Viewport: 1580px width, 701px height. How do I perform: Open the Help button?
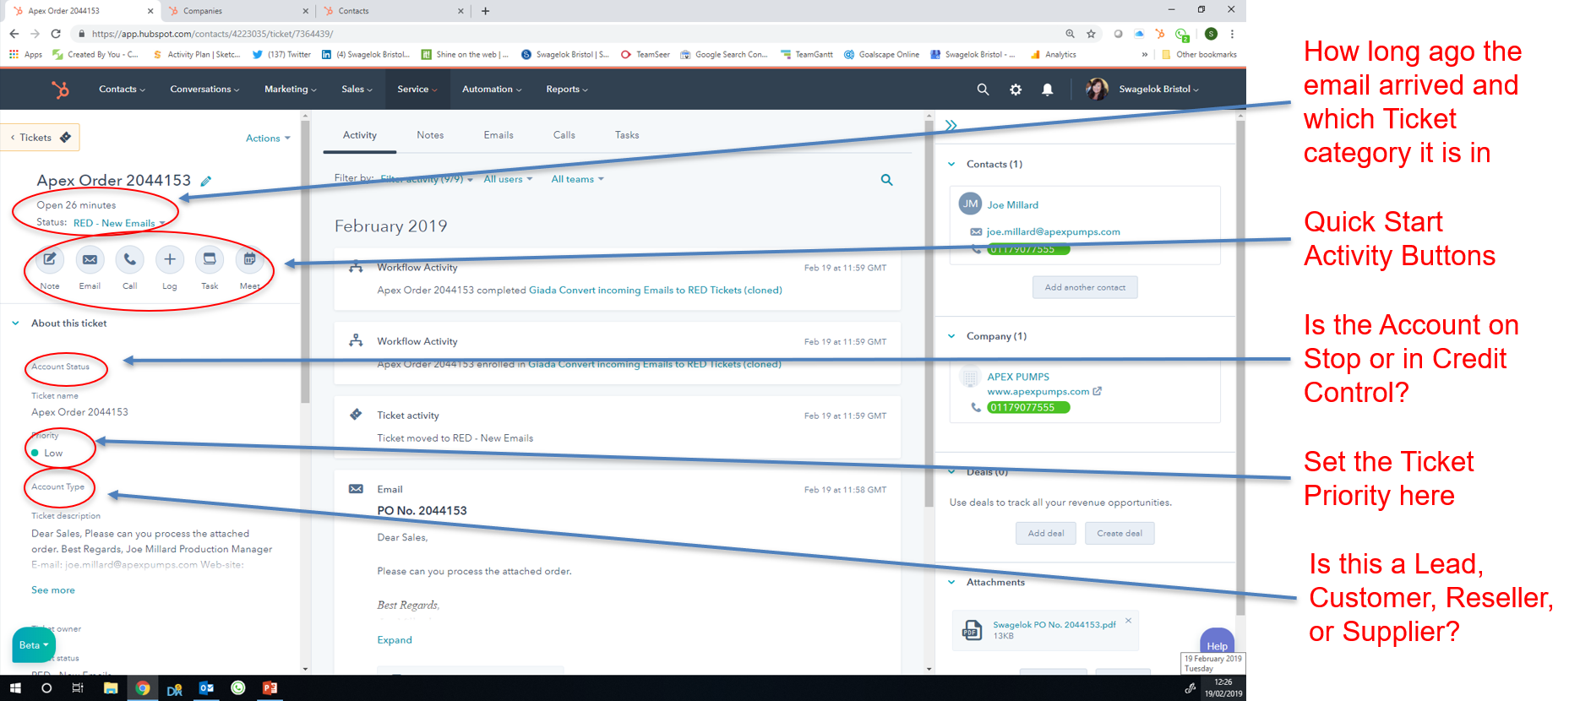coord(1217,644)
